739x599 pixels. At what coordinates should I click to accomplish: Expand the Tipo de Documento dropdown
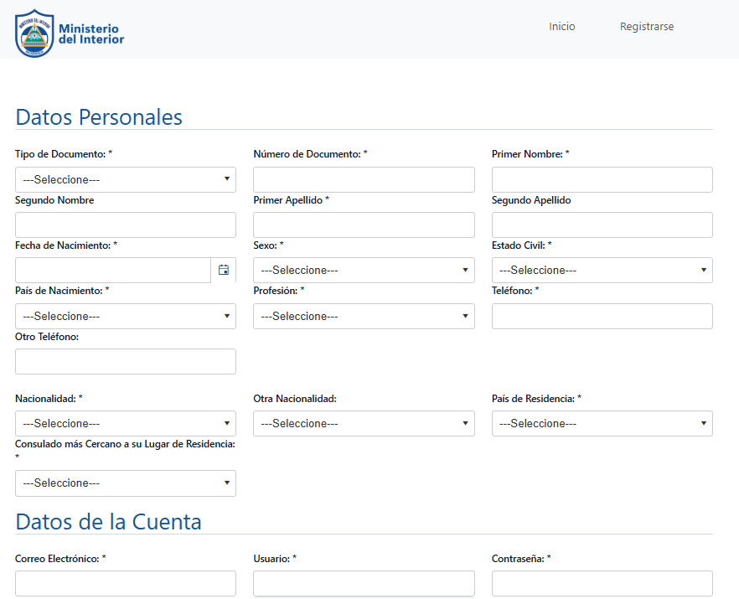(x=126, y=179)
